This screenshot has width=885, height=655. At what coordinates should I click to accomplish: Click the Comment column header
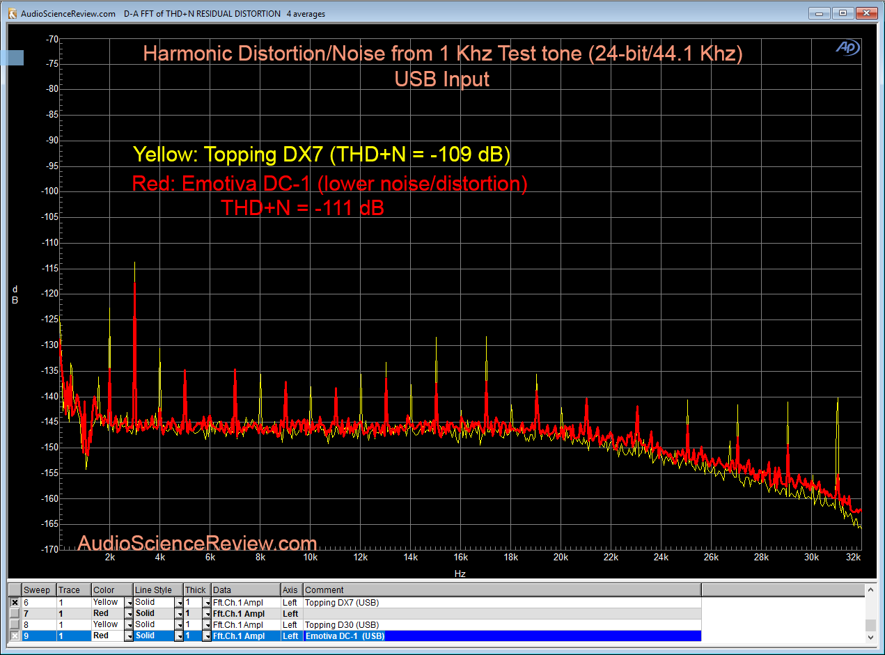pos(502,590)
